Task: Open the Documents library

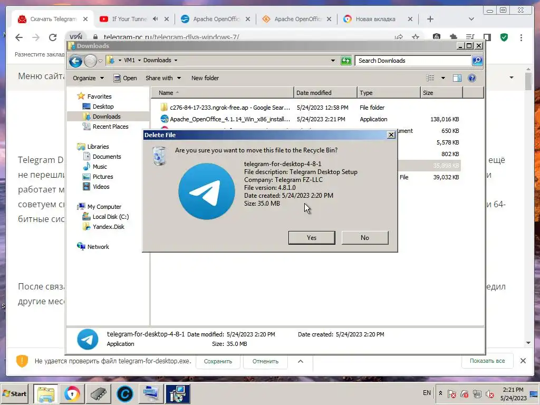Action: pyautogui.click(x=107, y=156)
